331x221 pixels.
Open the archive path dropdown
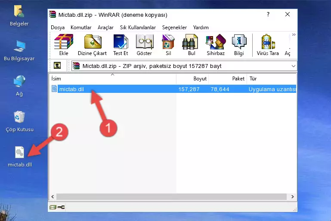click(293, 66)
